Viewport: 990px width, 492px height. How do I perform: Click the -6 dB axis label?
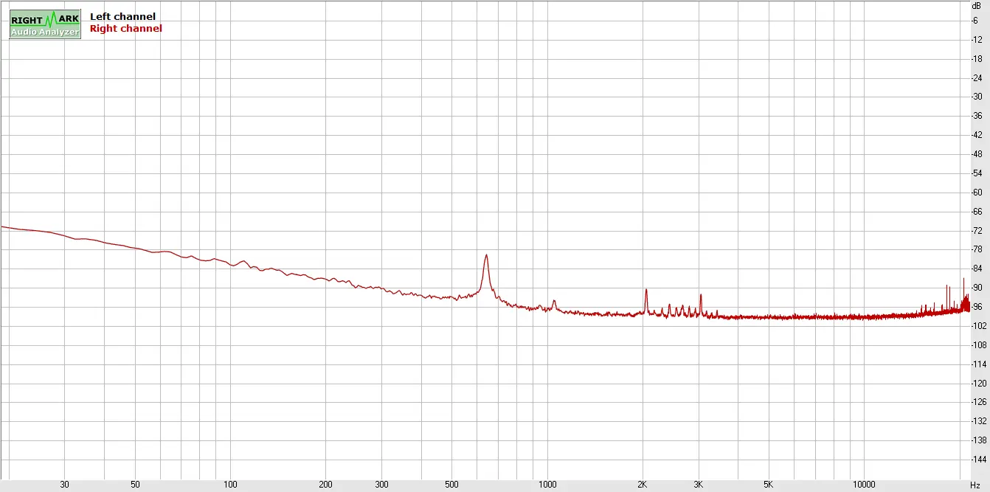pos(976,20)
